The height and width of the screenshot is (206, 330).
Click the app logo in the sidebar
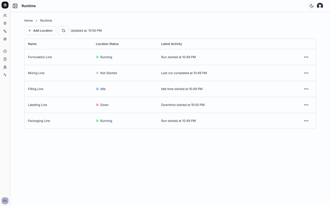[5, 5]
